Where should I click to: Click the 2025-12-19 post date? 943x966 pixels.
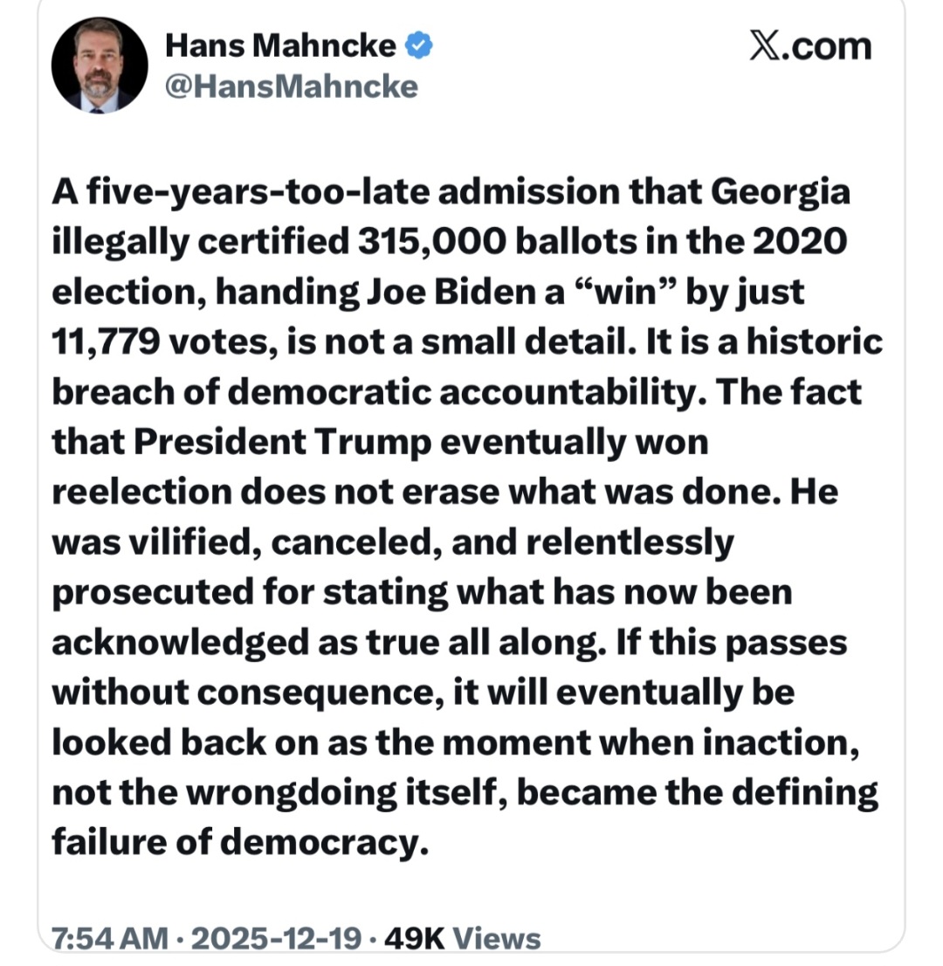pos(278,938)
